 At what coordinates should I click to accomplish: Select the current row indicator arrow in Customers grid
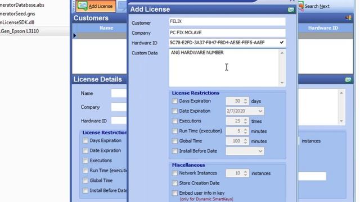[x=75, y=35]
